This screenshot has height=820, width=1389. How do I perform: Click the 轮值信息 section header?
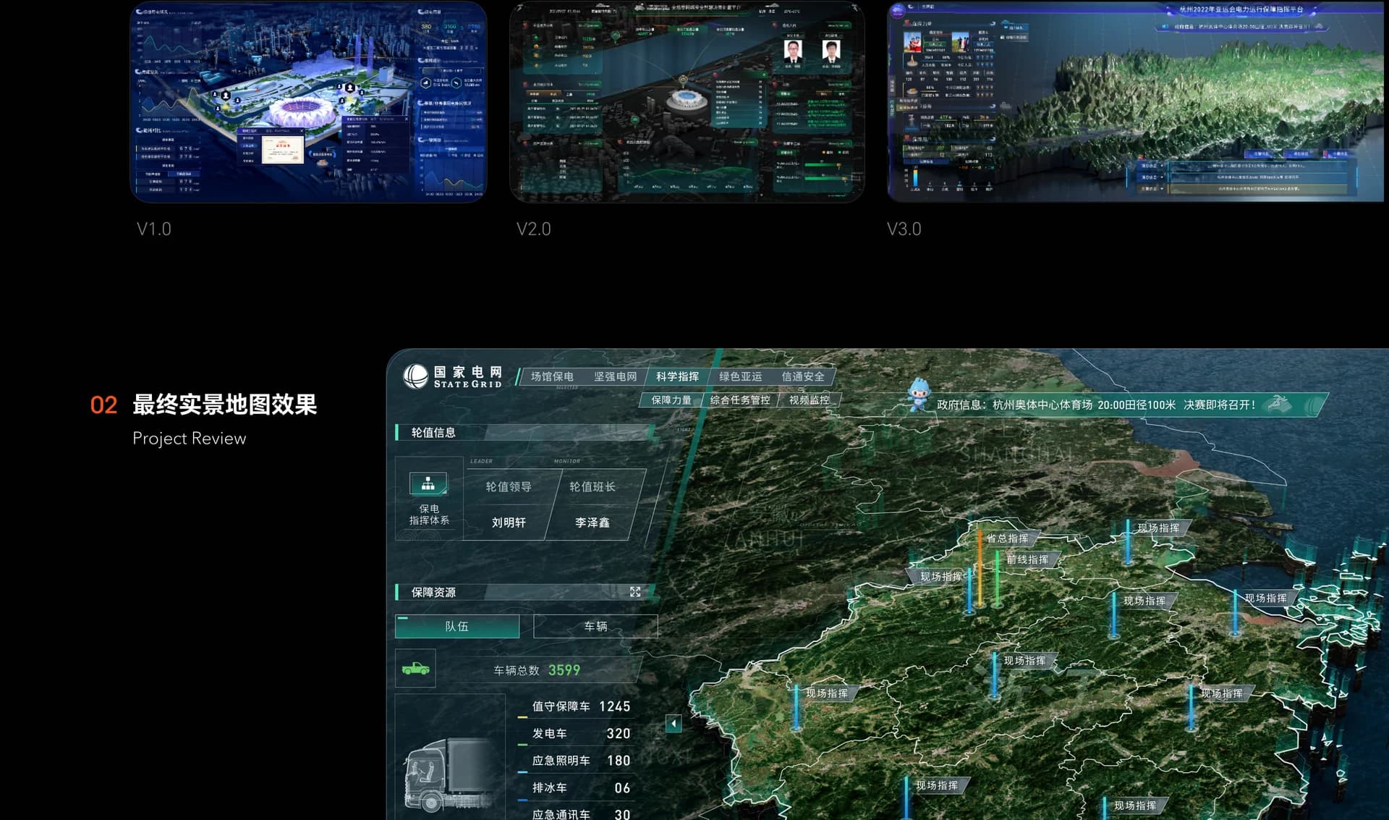524,433
